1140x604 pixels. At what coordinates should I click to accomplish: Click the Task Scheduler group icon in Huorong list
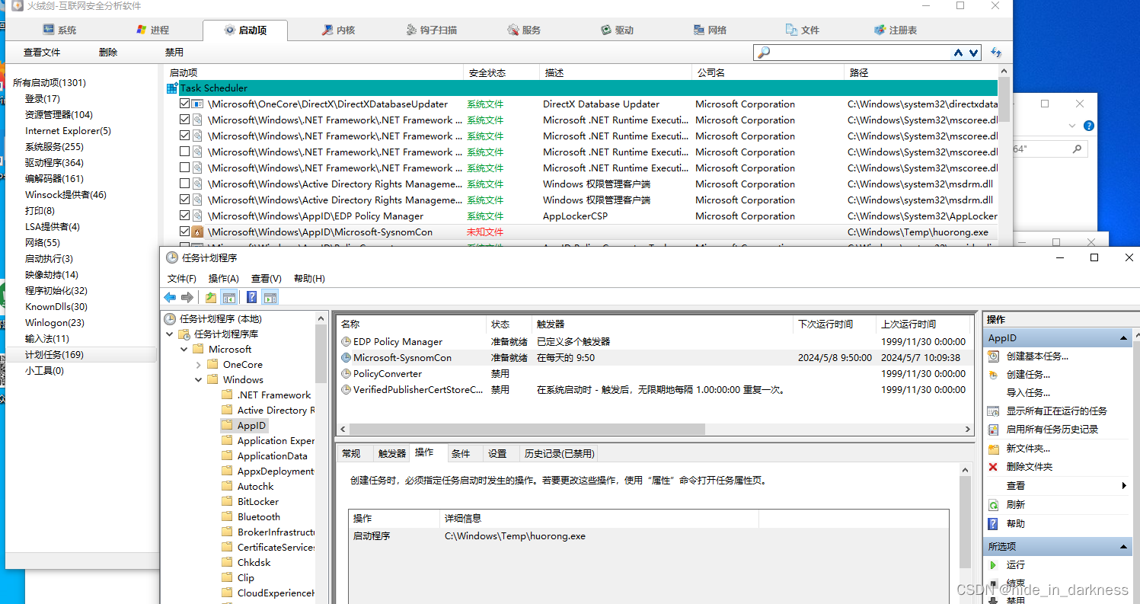[172, 88]
